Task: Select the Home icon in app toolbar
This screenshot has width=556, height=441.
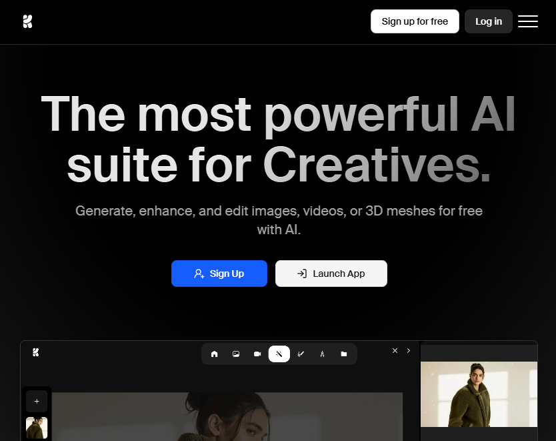Action: tap(214, 354)
